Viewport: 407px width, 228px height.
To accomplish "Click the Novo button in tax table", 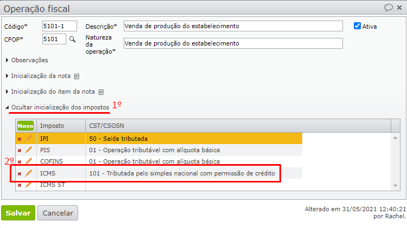I will click(25, 126).
